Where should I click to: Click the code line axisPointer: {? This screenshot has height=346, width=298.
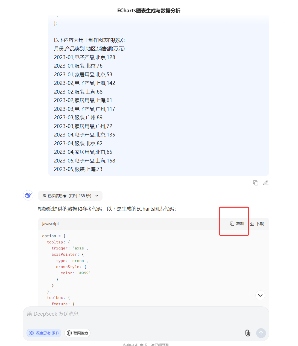[68, 254]
